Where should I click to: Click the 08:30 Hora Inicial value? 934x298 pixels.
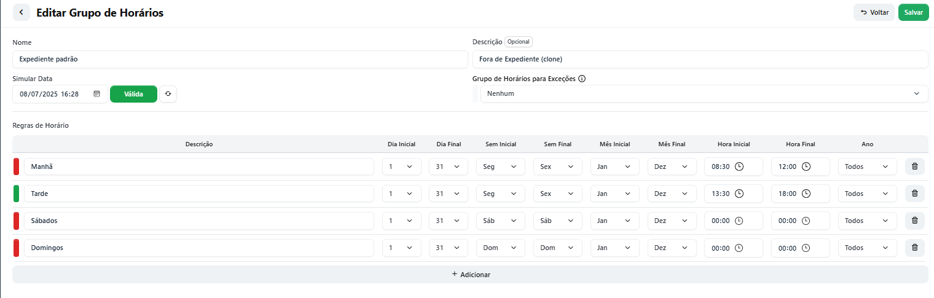(x=721, y=167)
